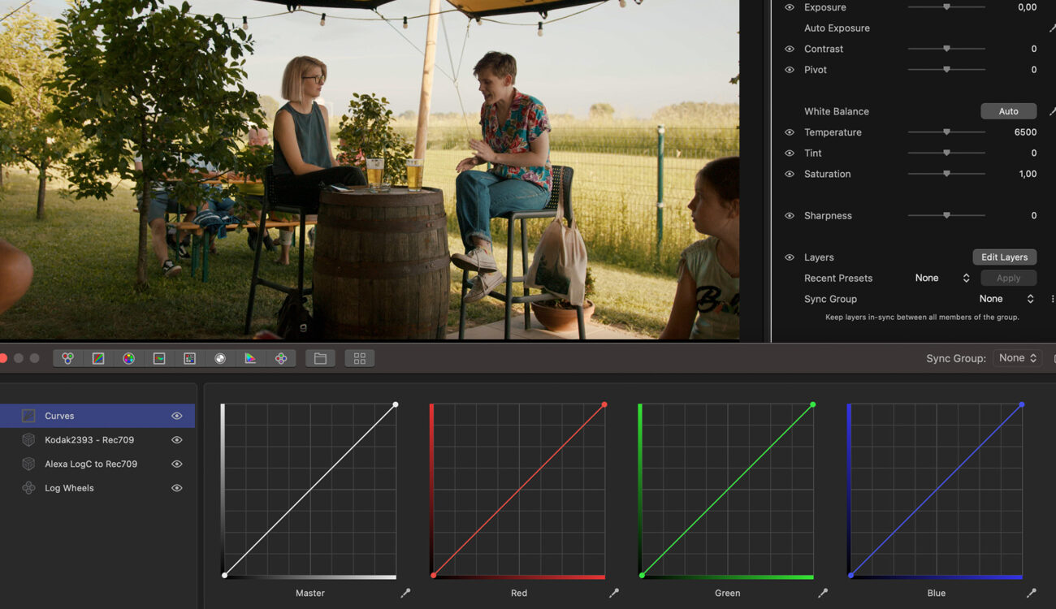Click the four-circle log wheels toolbar icon
This screenshot has width=1056, height=609.
pos(281,358)
